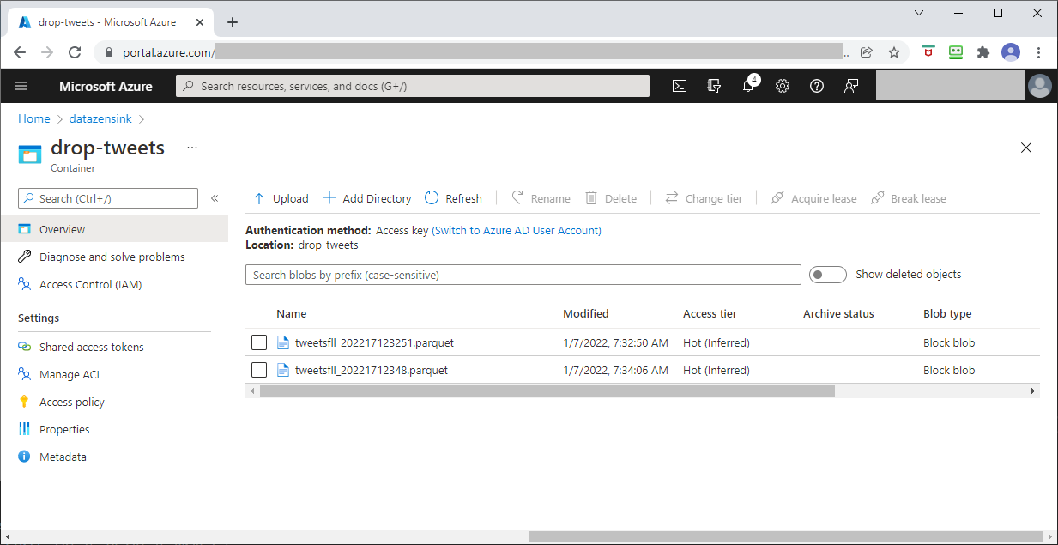Focus the Search resources, services, and docs box

[x=413, y=86]
